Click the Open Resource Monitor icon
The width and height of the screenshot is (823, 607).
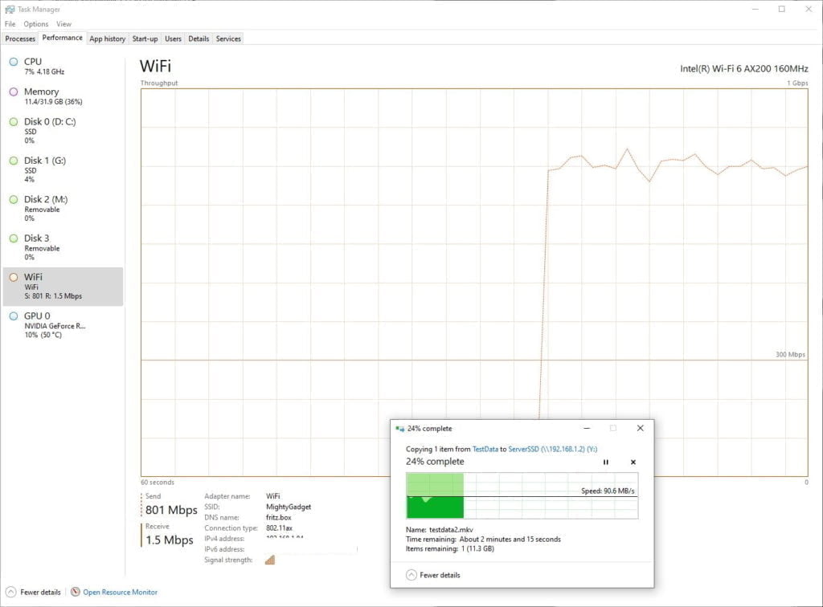76,593
